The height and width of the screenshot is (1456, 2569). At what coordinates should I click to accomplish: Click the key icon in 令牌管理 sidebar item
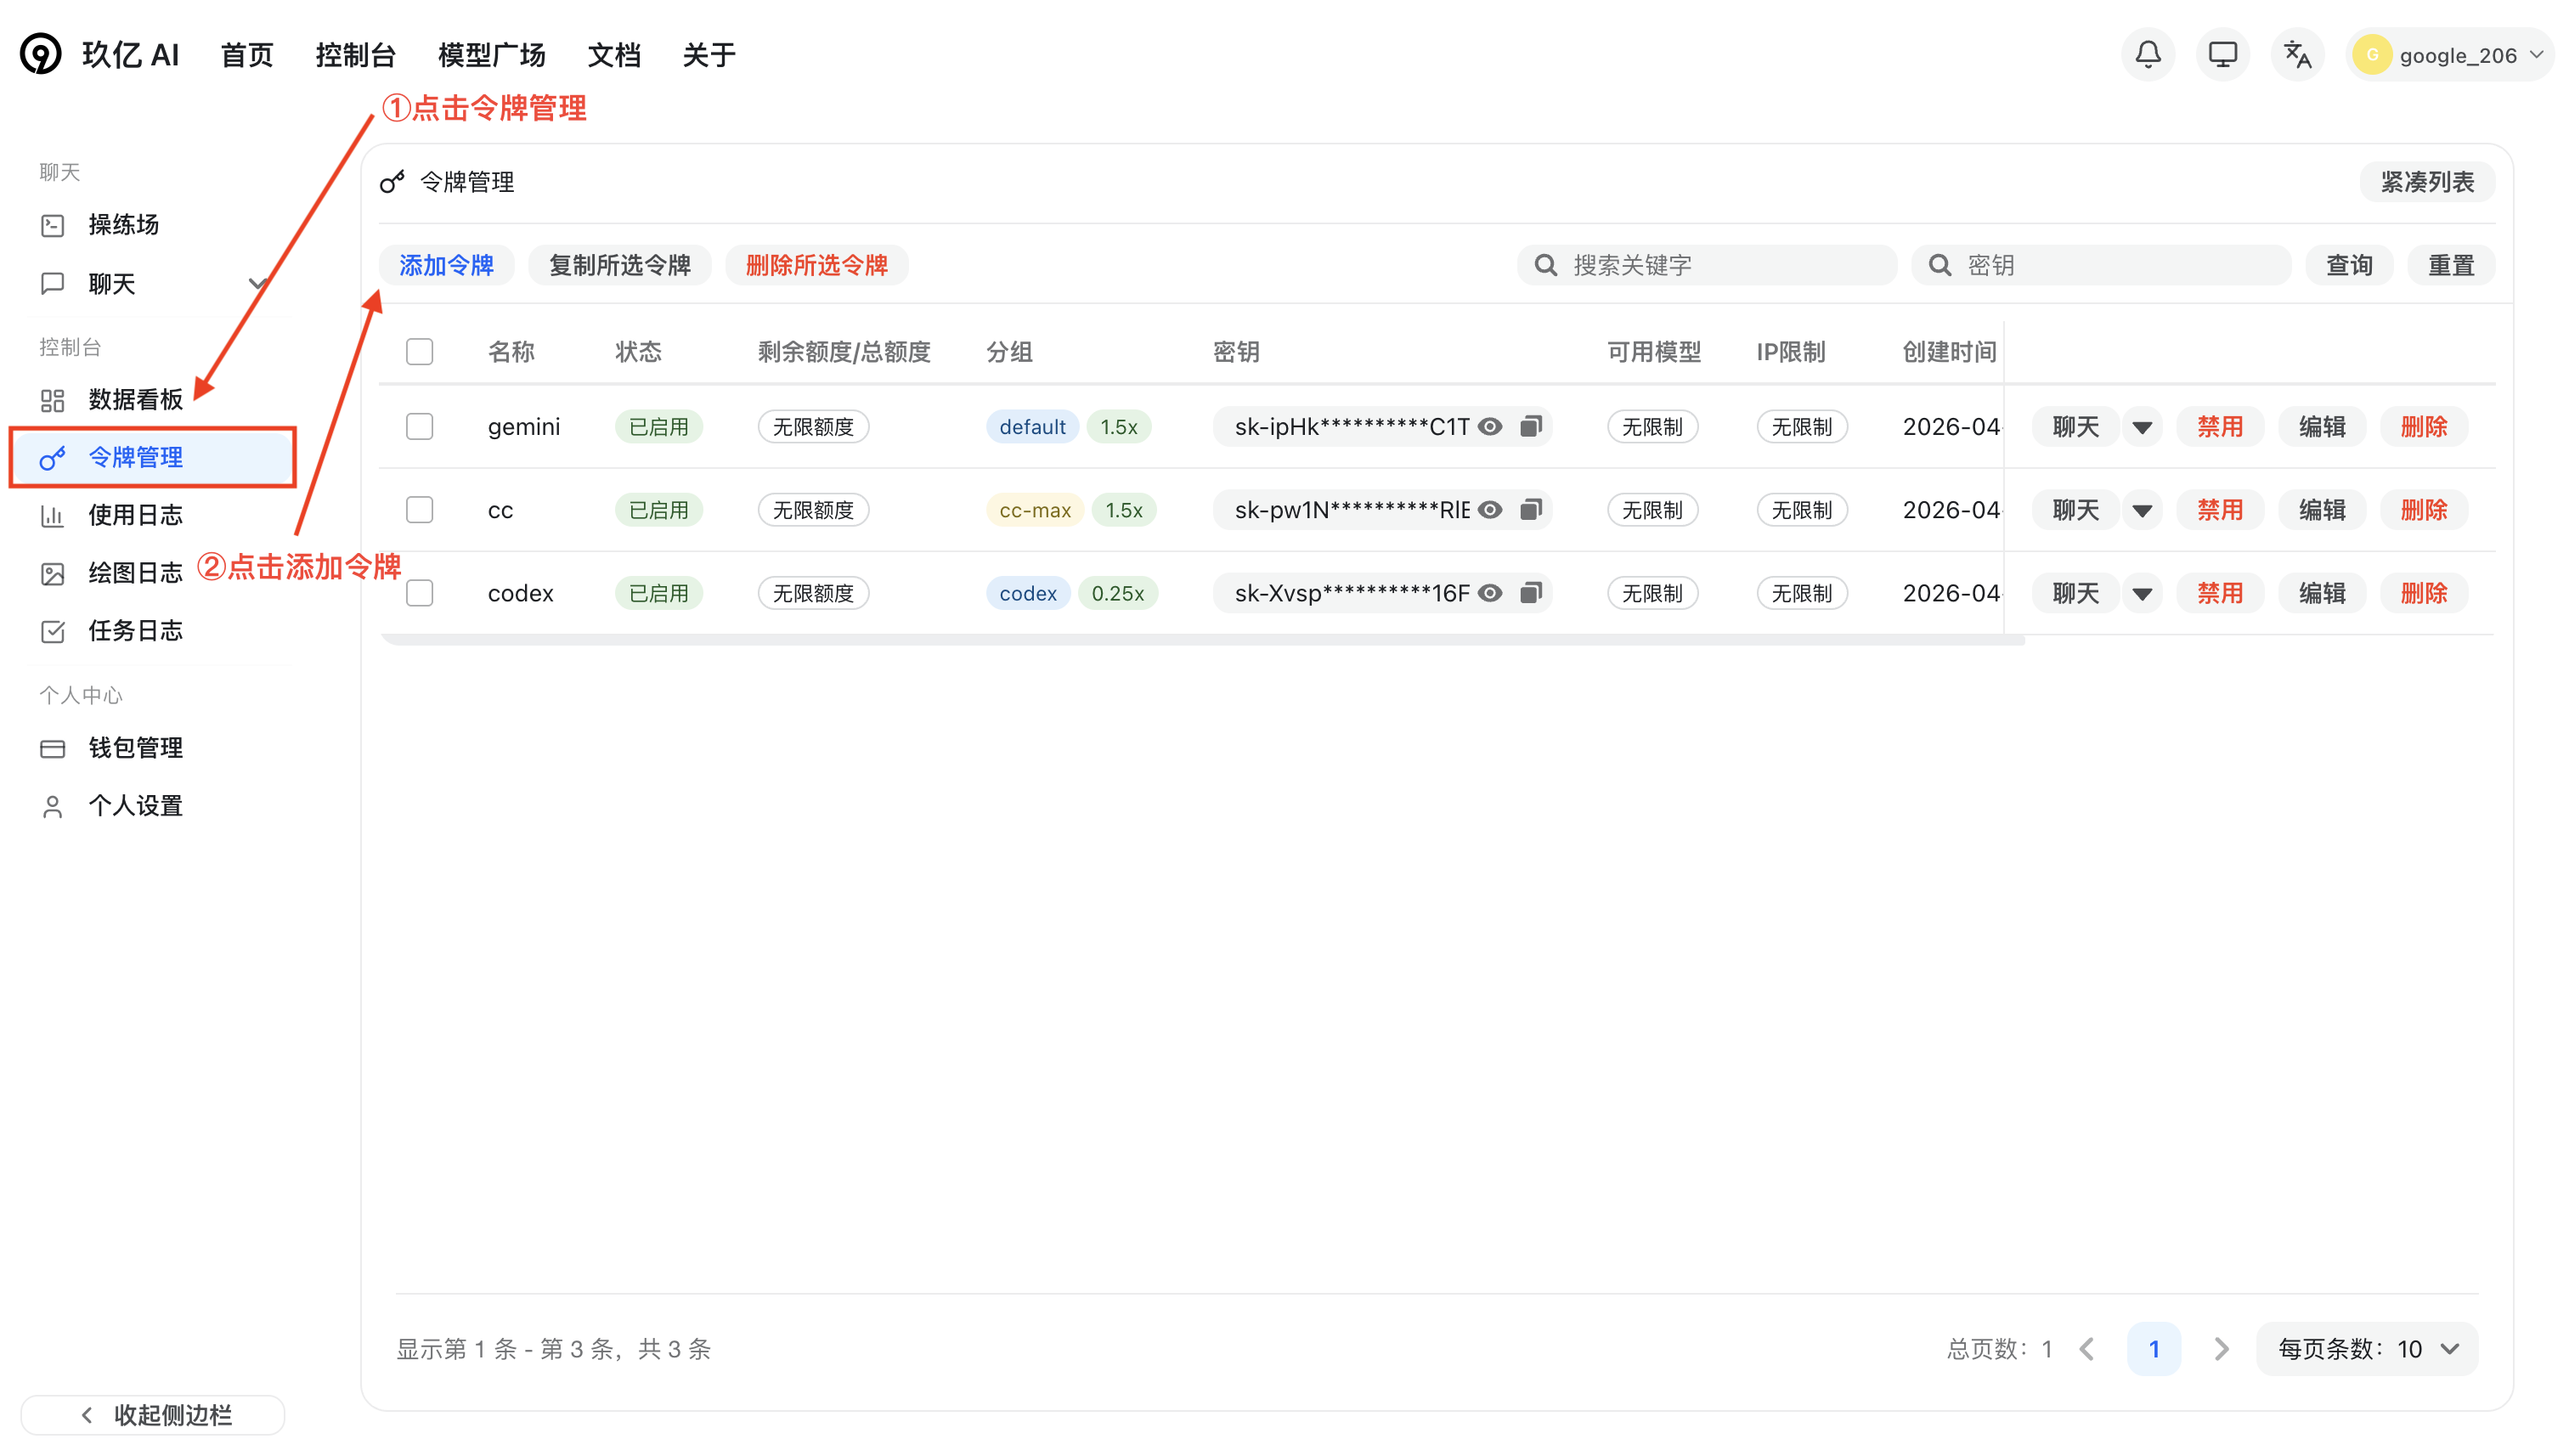(52, 458)
